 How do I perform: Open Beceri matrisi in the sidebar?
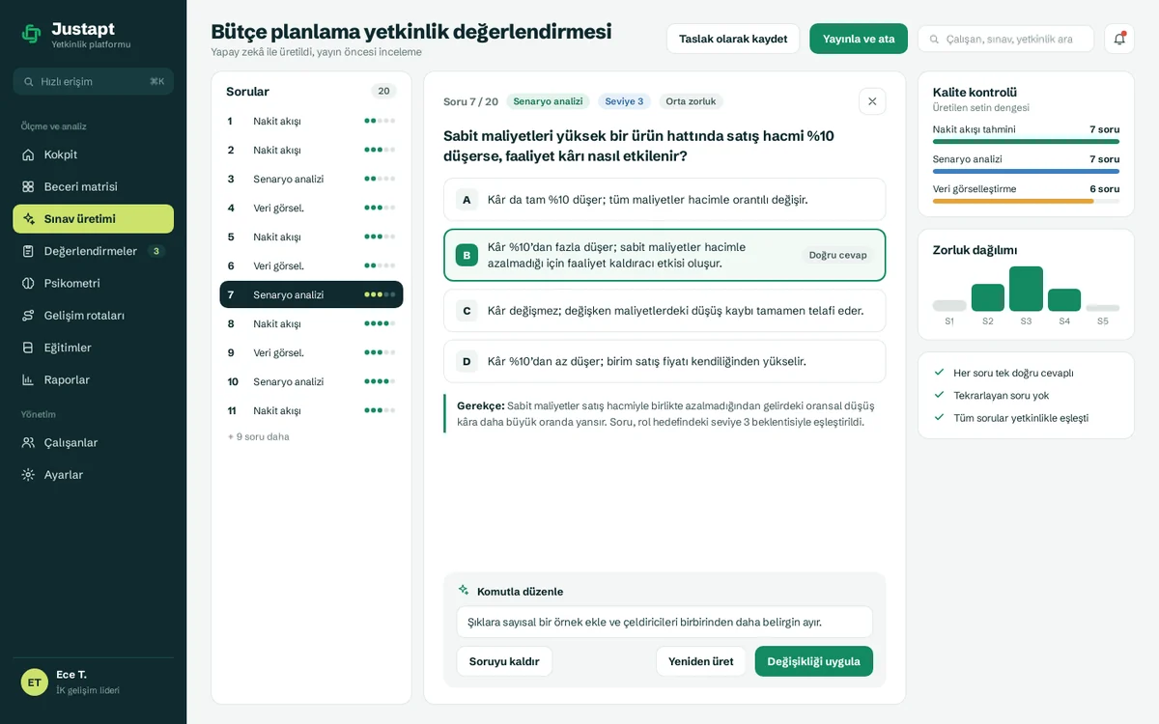(x=94, y=186)
